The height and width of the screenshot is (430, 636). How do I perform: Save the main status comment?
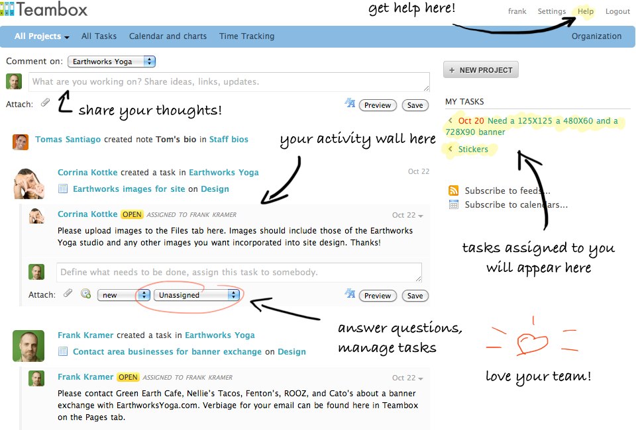415,105
